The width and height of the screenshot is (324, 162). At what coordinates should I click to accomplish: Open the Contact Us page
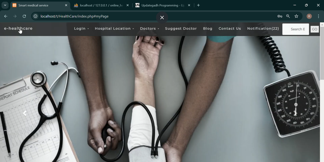pos(230,29)
